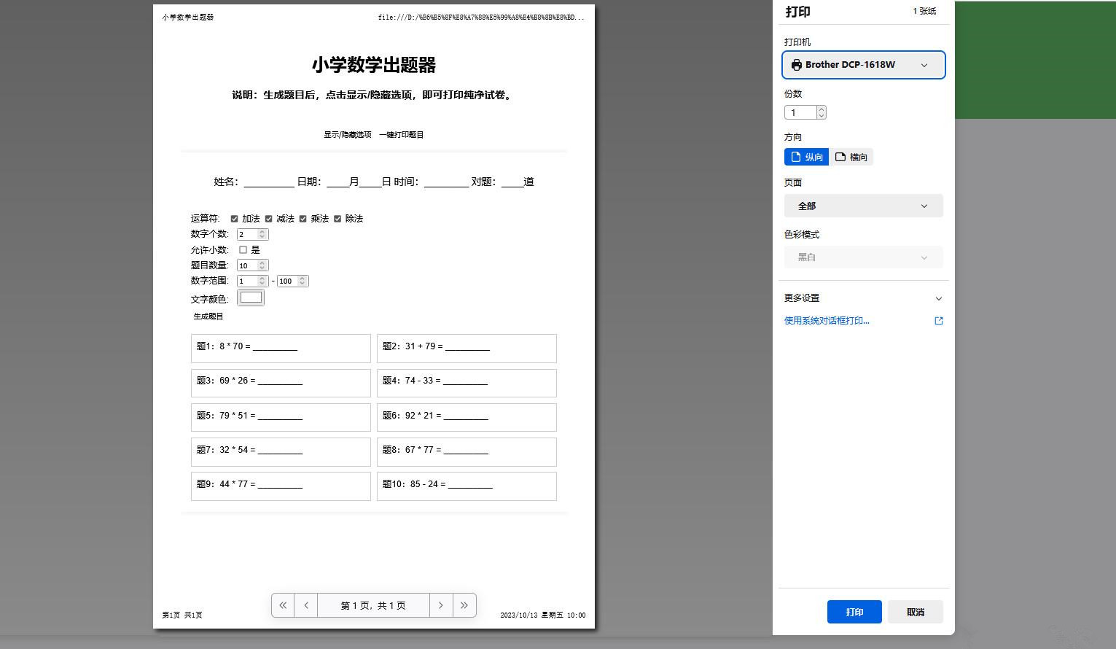The height and width of the screenshot is (649, 1116).
Task: Click question 题7: 32 * 54
Action: (281, 452)
